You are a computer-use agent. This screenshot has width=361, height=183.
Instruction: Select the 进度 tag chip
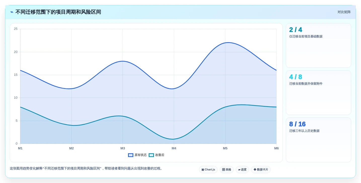click(242, 170)
